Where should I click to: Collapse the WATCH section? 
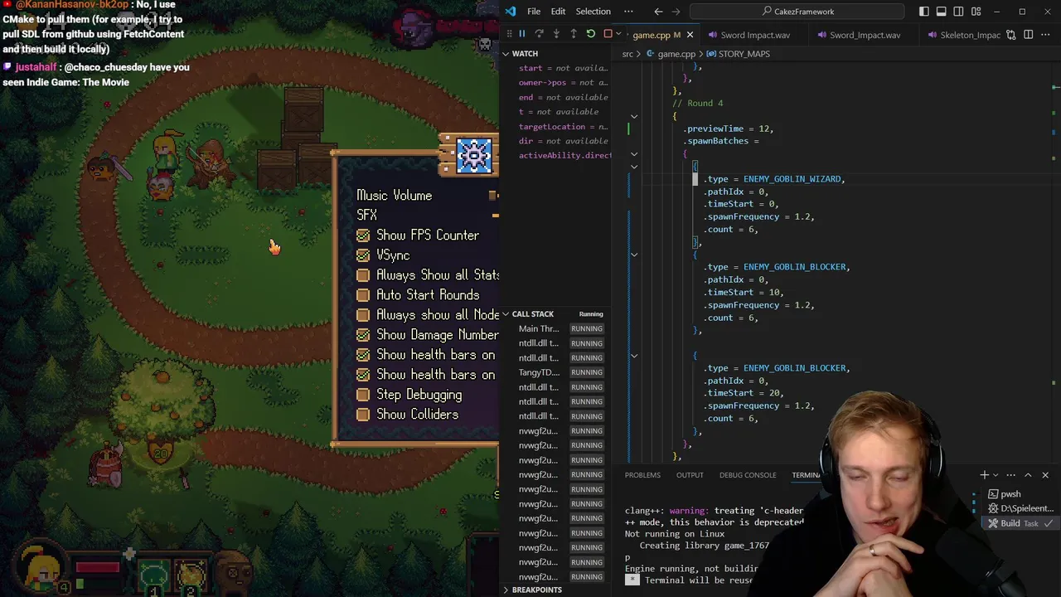(x=506, y=54)
